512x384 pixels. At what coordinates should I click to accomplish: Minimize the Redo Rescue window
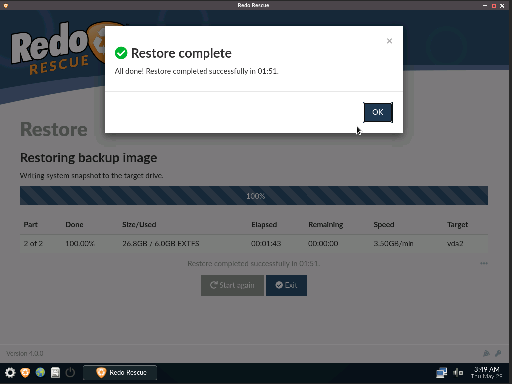[x=485, y=6]
